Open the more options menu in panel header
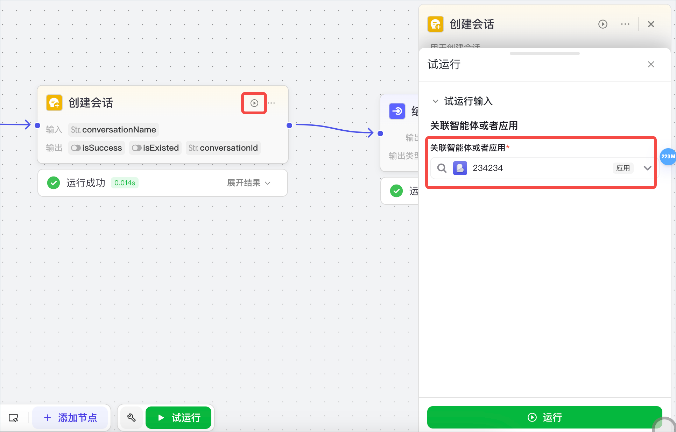The height and width of the screenshot is (432, 676). [625, 24]
